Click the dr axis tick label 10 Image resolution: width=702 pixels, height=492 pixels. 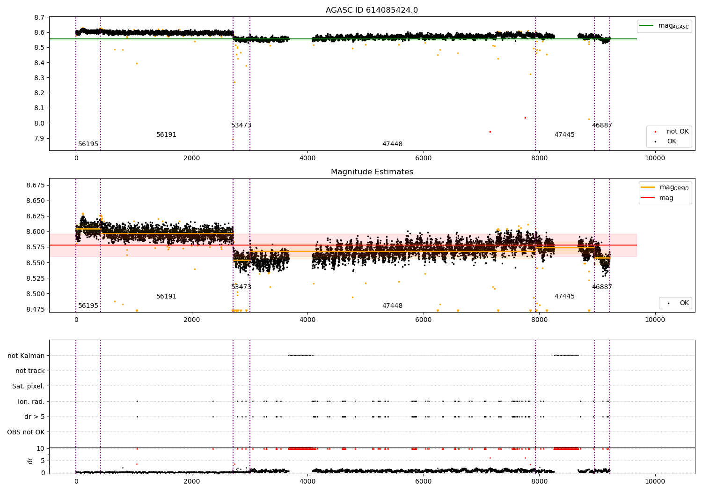(x=41, y=448)
